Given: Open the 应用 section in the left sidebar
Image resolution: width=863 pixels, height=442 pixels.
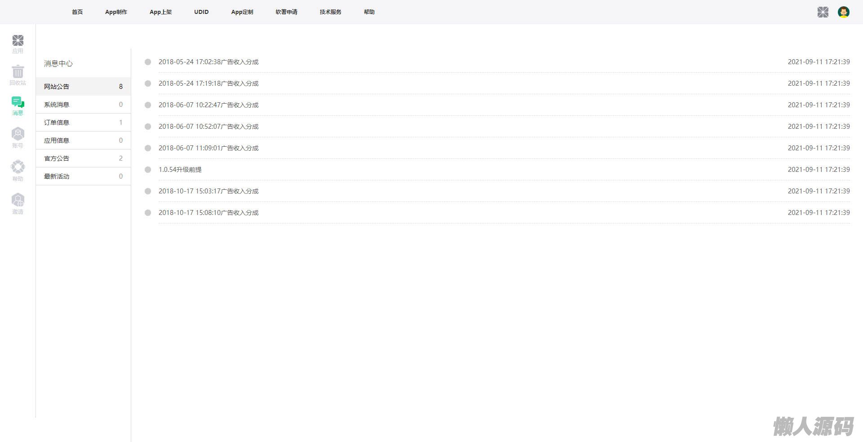Looking at the screenshot, I should 18,44.
